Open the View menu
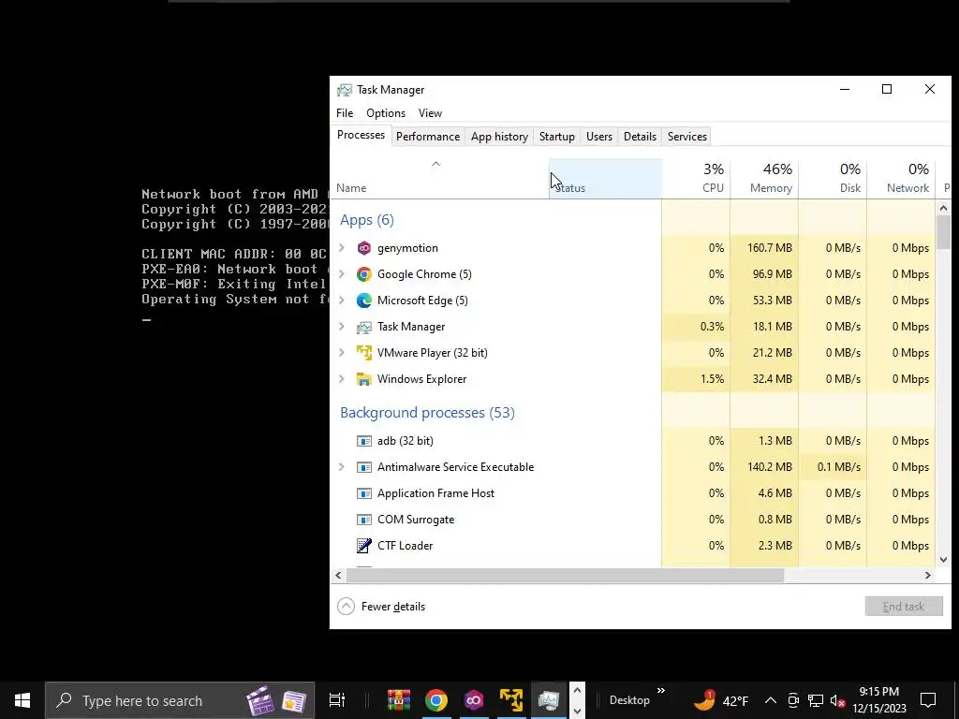 pyautogui.click(x=430, y=113)
